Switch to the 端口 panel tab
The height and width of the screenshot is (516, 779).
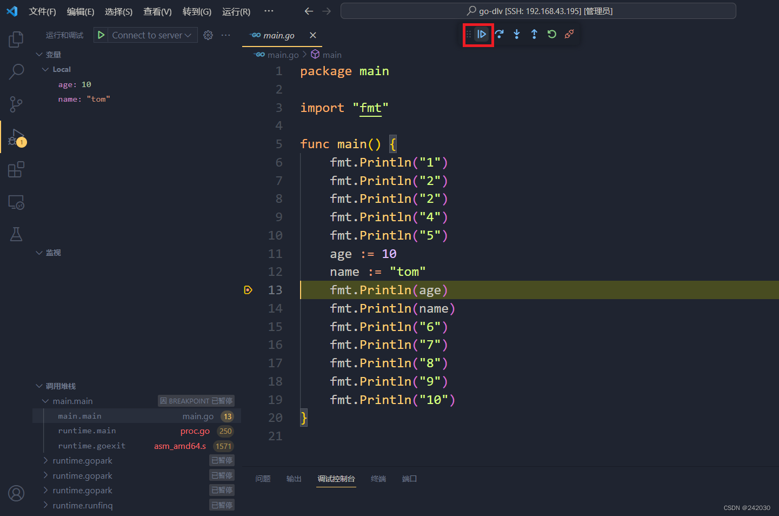pos(409,479)
